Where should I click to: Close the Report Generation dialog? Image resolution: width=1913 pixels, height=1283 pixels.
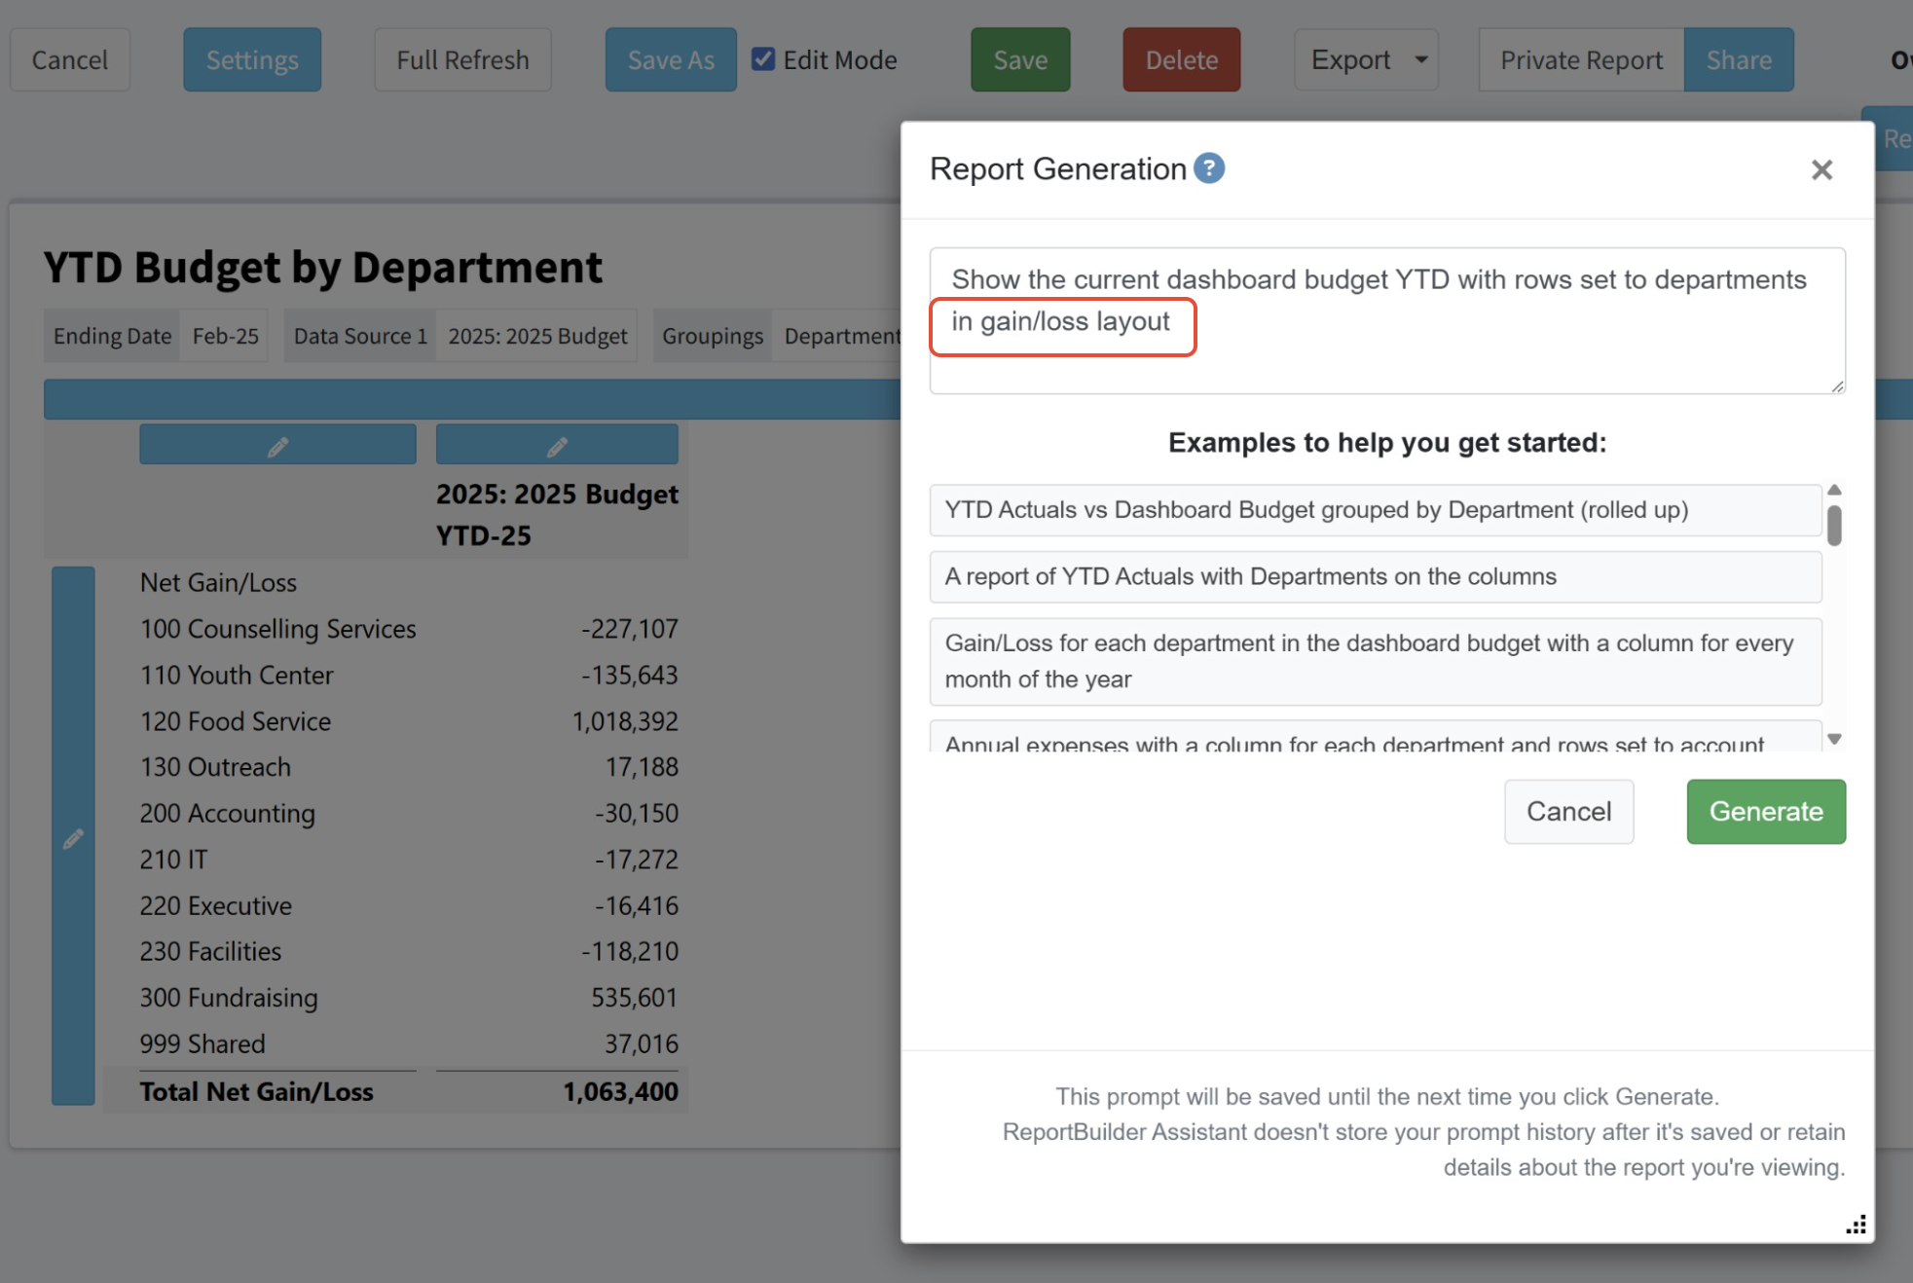point(1821,170)
